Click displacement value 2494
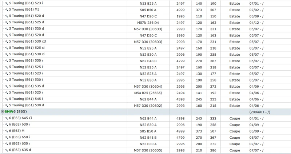This screenshot has height=154, width=291. (180, 93)
